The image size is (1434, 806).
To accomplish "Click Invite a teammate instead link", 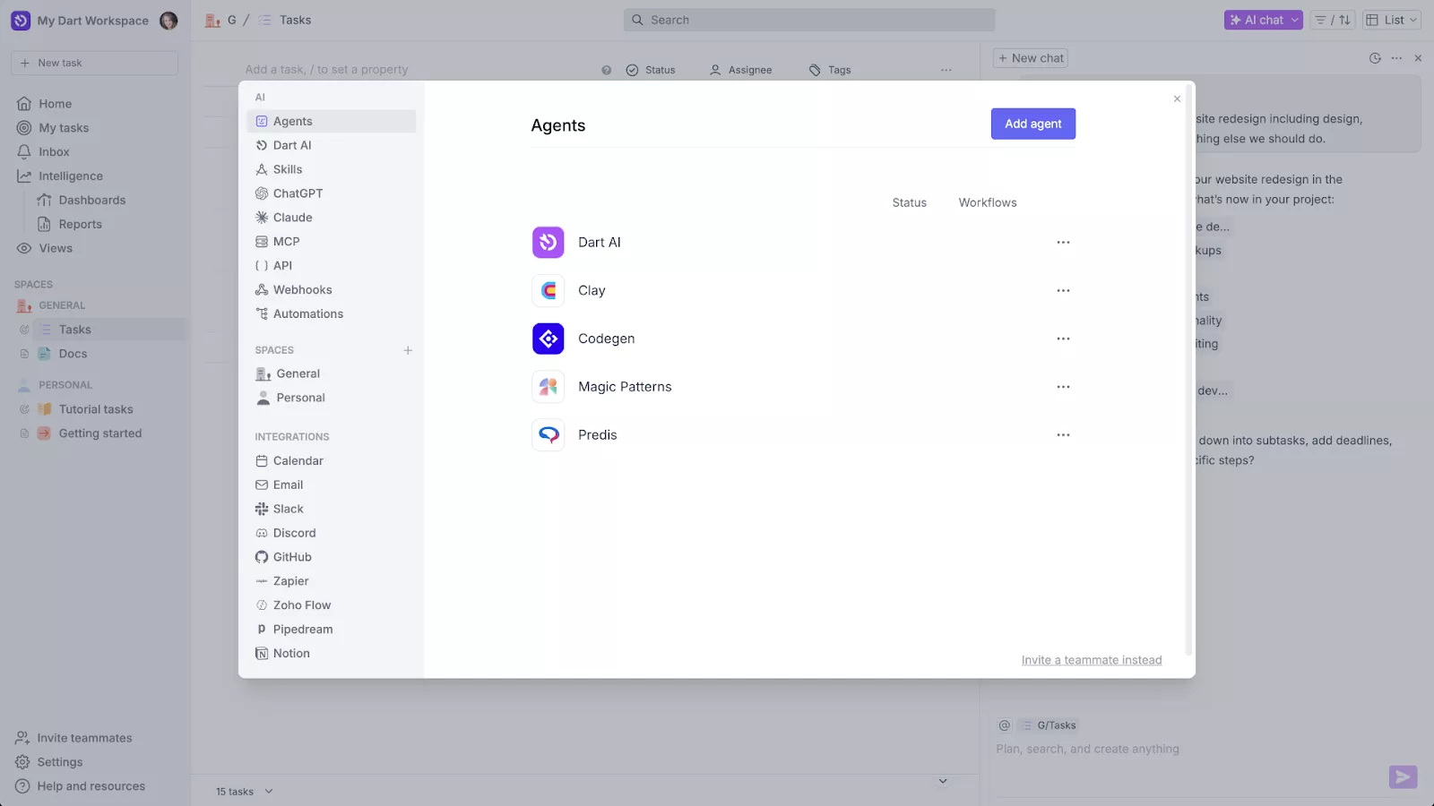I will (x=1091, y=660).
